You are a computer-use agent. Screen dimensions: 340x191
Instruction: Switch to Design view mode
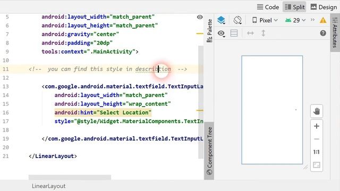[x=324, y=7]
